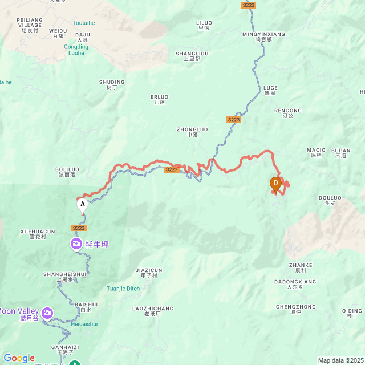This screenshot has height=365, width=365.
Task: Click the S223 road shield near Mingyinxiang
Action: pyautogui.click(x=249, y=5)
